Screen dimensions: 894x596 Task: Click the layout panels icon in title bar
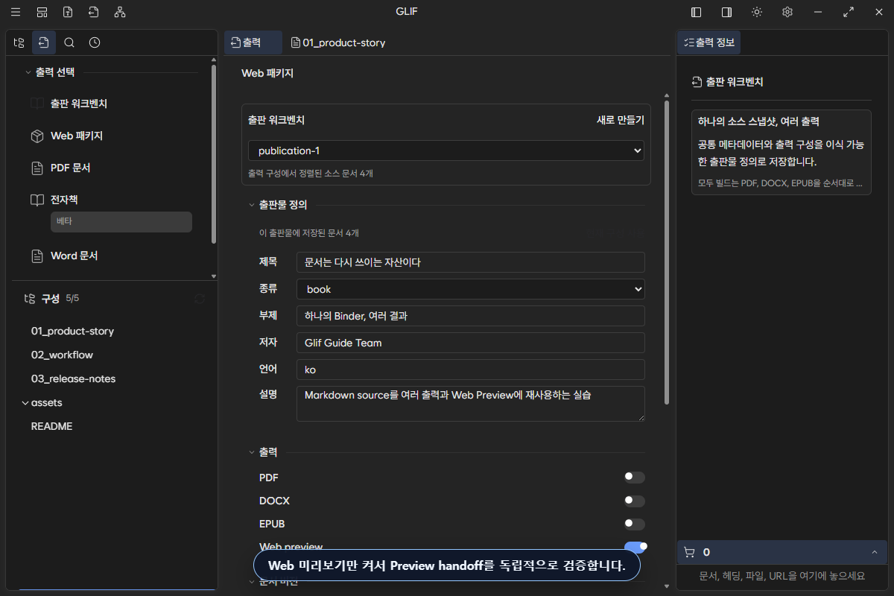coord(42,12)
